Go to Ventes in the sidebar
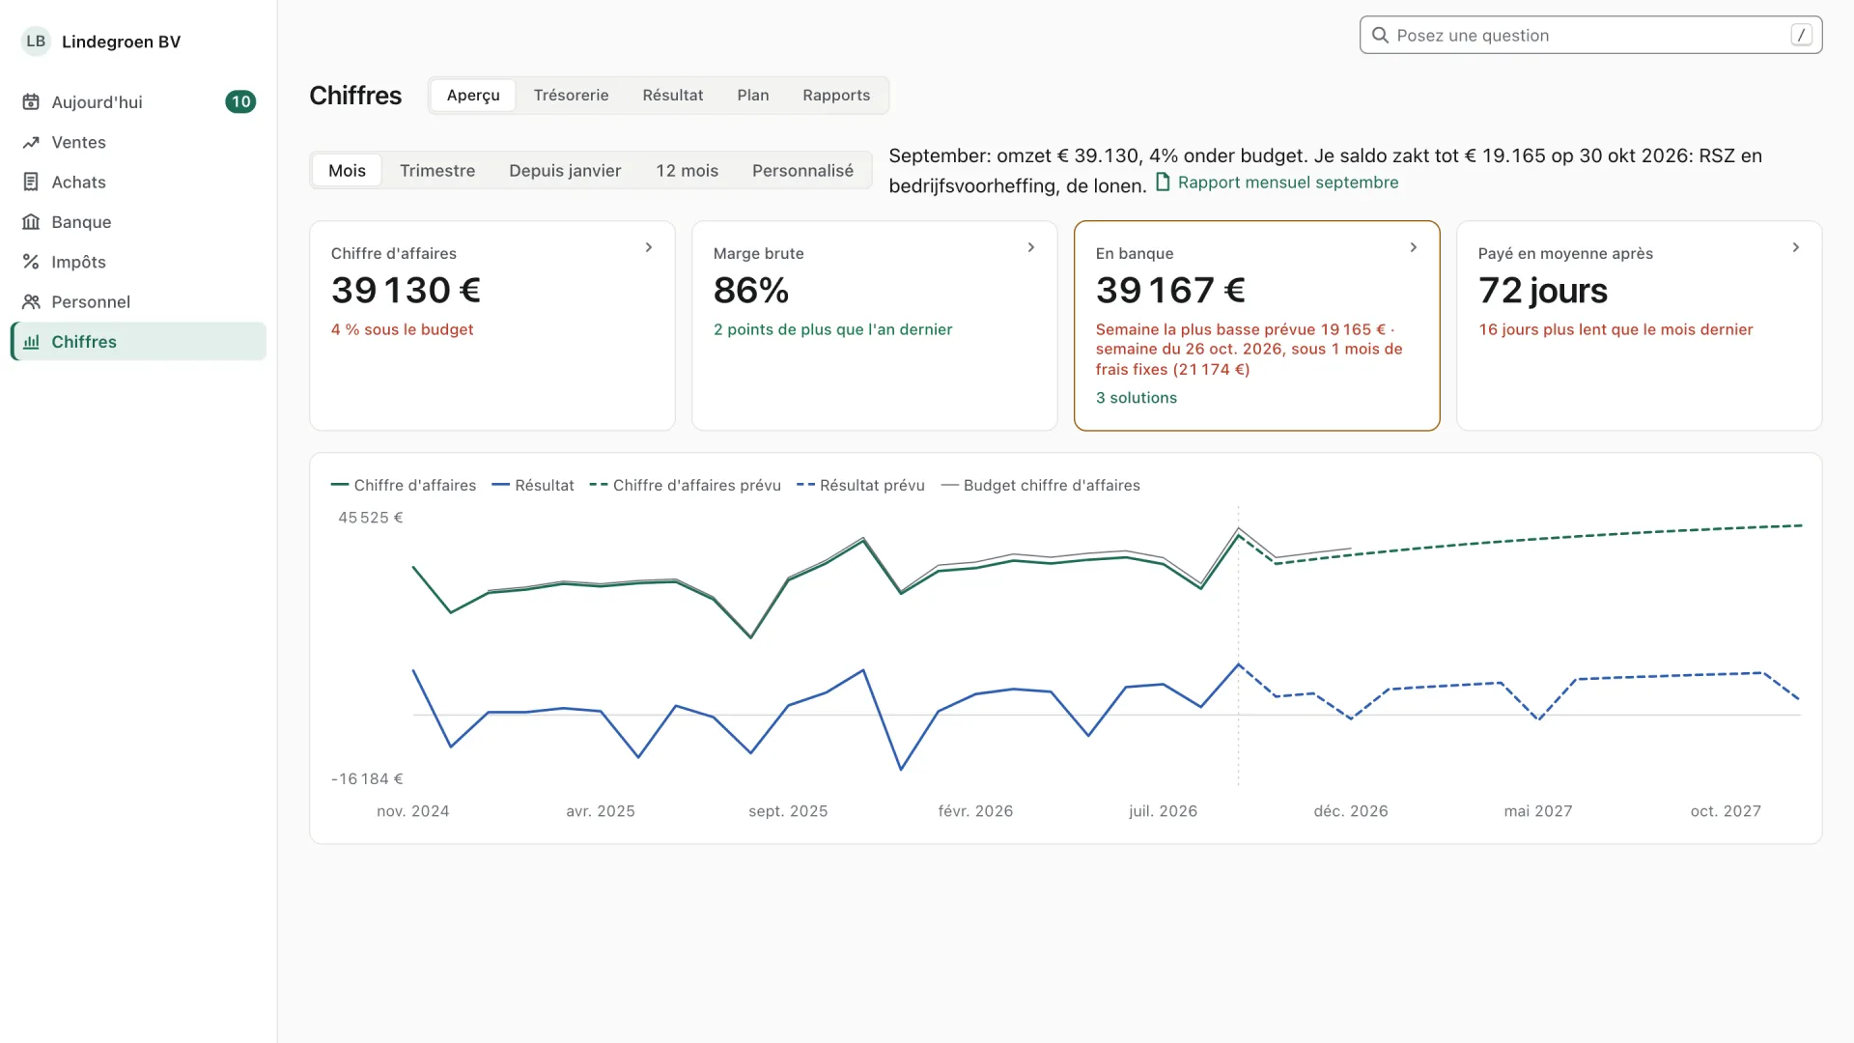The image size is (1854, 1043). 138,142
